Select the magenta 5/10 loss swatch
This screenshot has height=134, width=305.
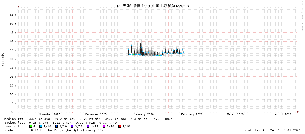point(104,126)
